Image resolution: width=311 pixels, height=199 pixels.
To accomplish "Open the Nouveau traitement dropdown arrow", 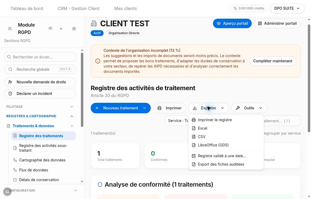I will (145, 108).
